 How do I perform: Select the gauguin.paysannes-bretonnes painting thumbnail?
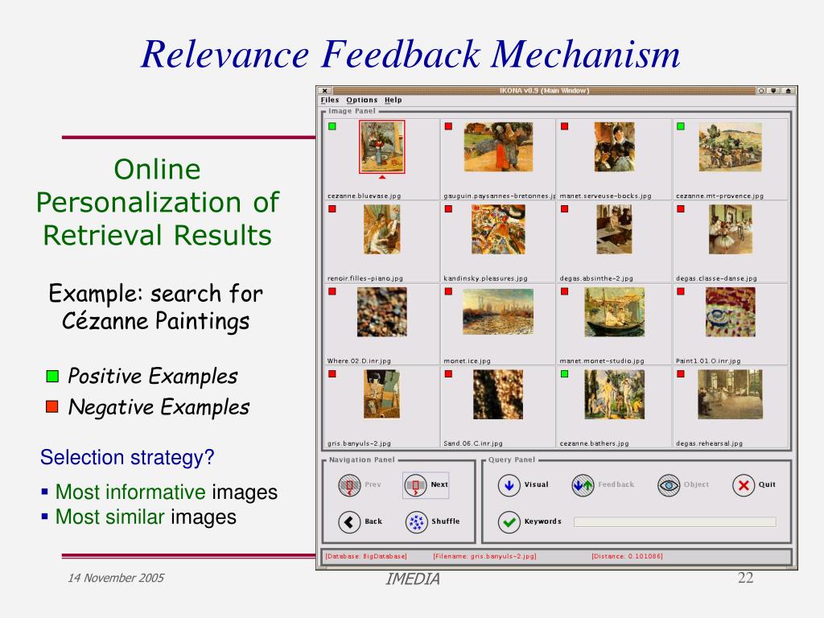tap(498, 146)
